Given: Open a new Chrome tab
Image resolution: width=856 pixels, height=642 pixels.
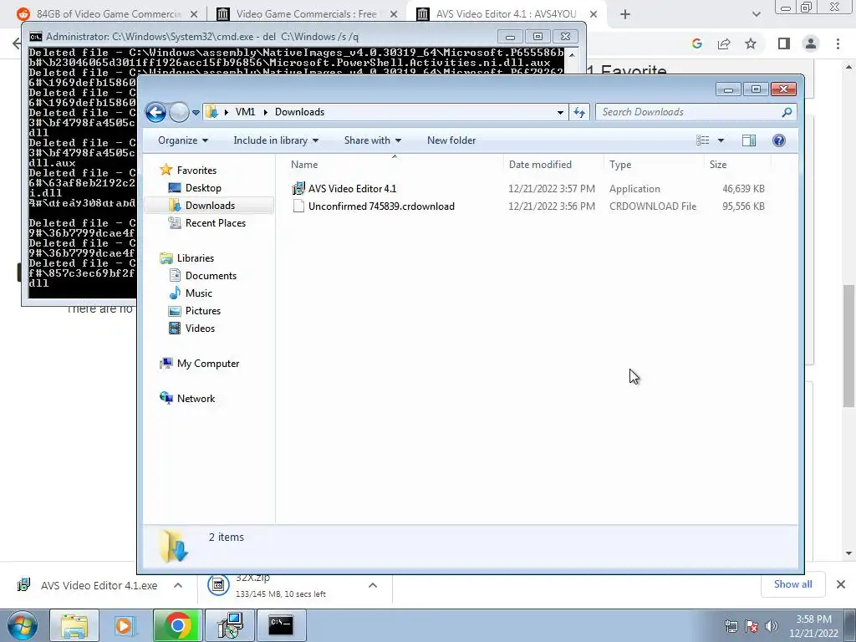Looking at the screenshot, I should point(625,15).
